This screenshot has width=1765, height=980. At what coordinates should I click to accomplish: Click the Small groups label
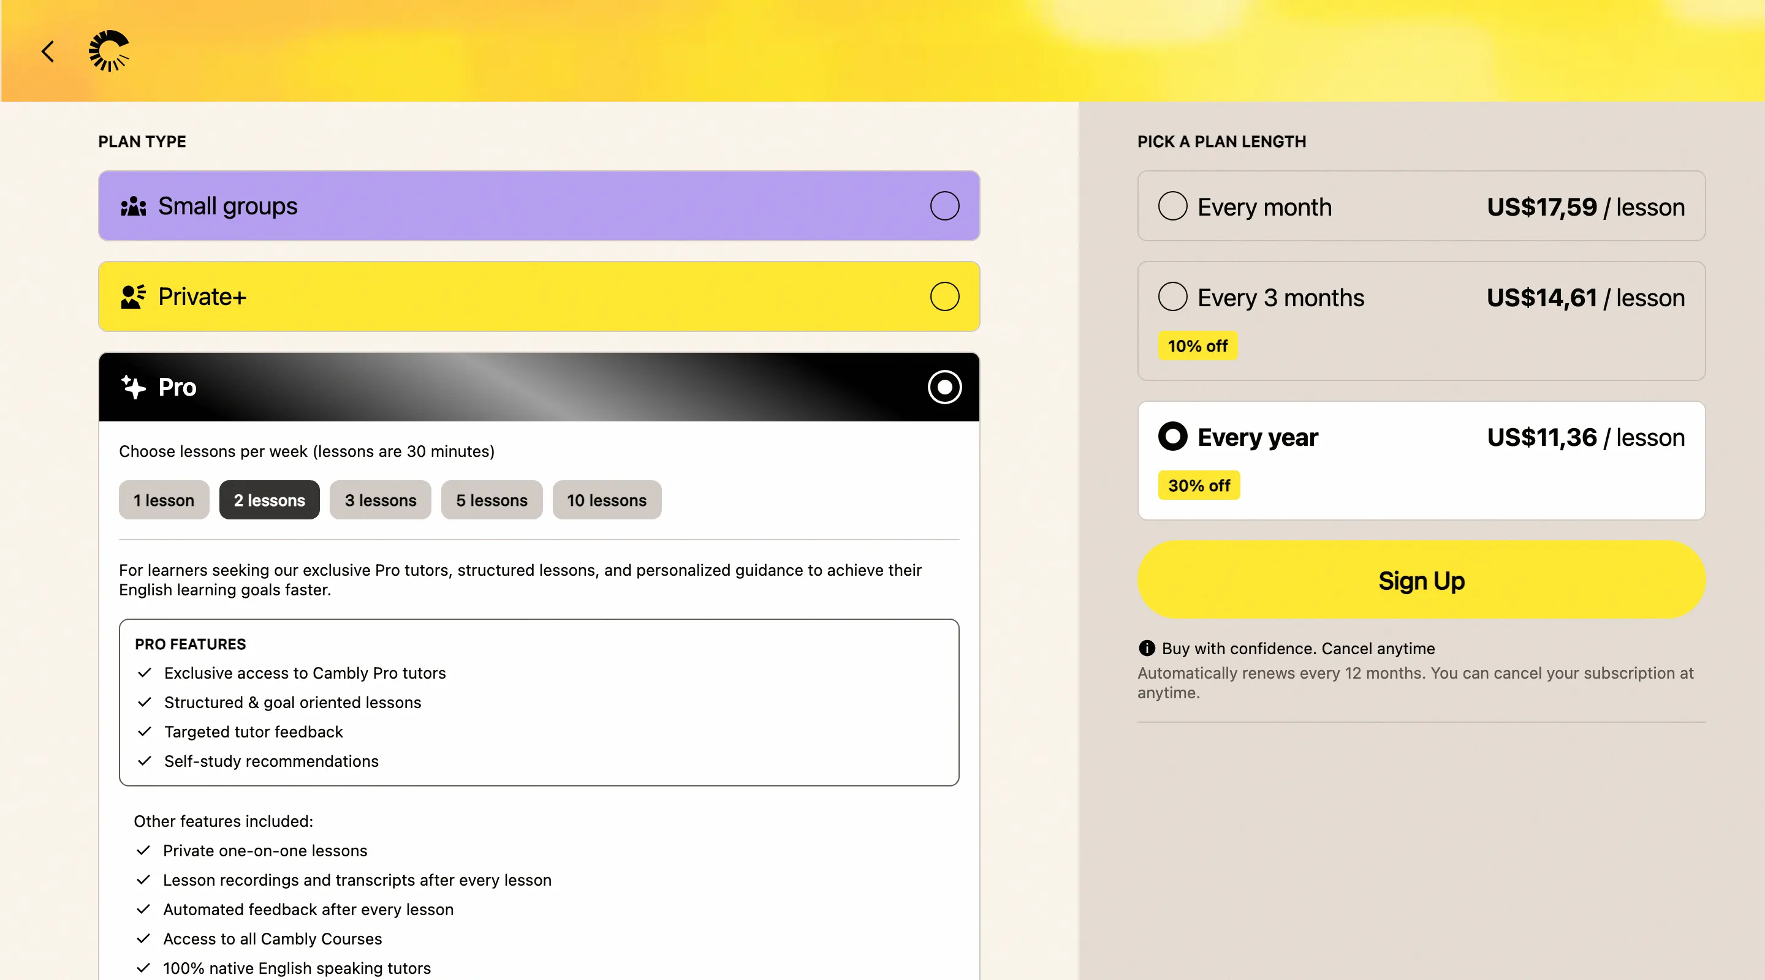(227, 206)
